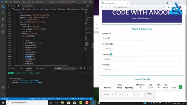This screenshot has width=187, height=105.
Task: Open the File menu
Action: click(6, 2)
